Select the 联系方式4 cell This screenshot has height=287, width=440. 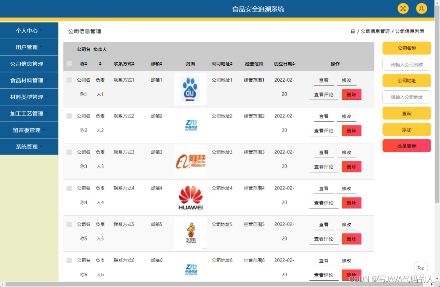pyautogui.click(x=124, y=188)
